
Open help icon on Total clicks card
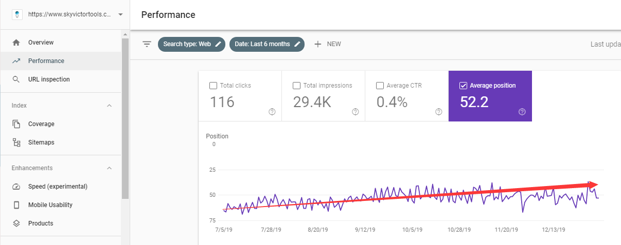272,112
